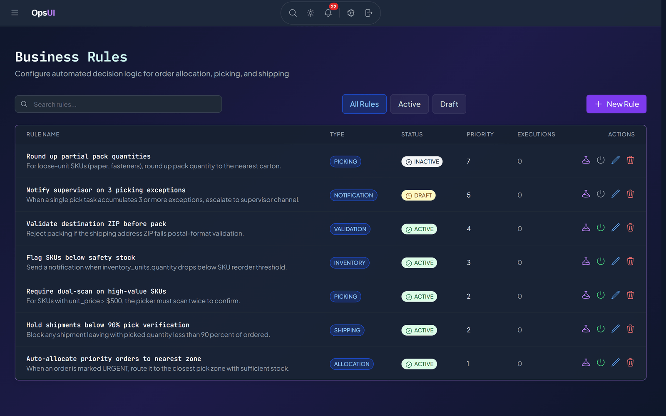Image resolution: width=666 pixels, height=416 pixels.
Task: Edit the Hold shipments below 90% rule
Action: tap(616, 329)
